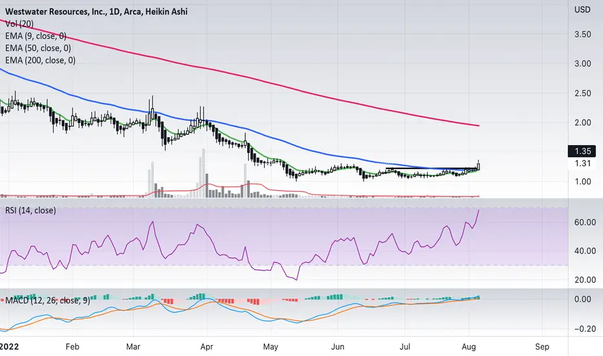The height and width of the screenshot is (356, 603).
Task: Select the black horizontal resistance line
Action: [x=431, y=168]
